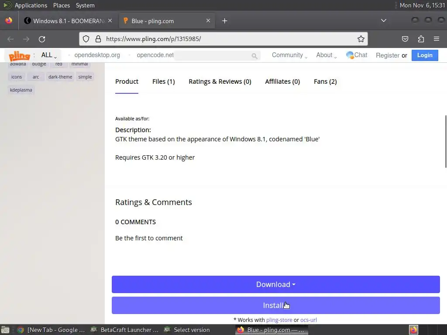Click the Login button
This screenshot has width=447, height=335.
(x=425, y=55)
